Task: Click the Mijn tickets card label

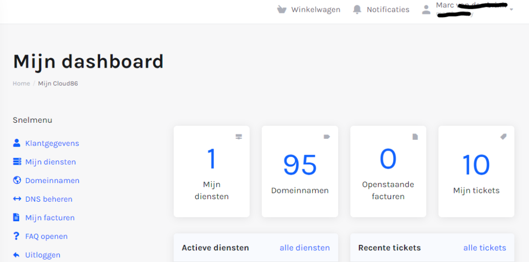Action: [x=476, y=190]
